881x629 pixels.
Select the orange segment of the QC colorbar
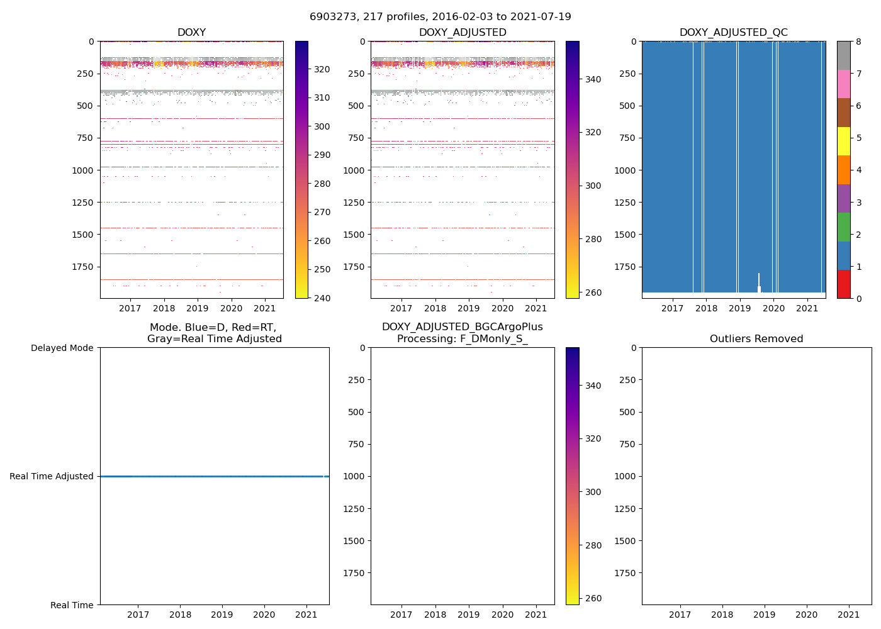point(843,170)
